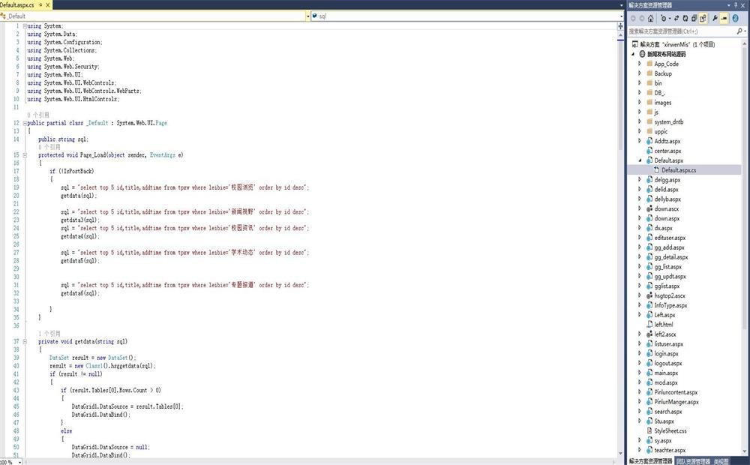Select login.aspx in the file tree
Image resolution: width=750 pixels, height=465 pixels.
click(x=666, y=353)
